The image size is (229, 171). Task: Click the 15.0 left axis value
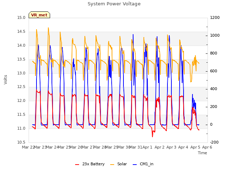click(21, 18)
